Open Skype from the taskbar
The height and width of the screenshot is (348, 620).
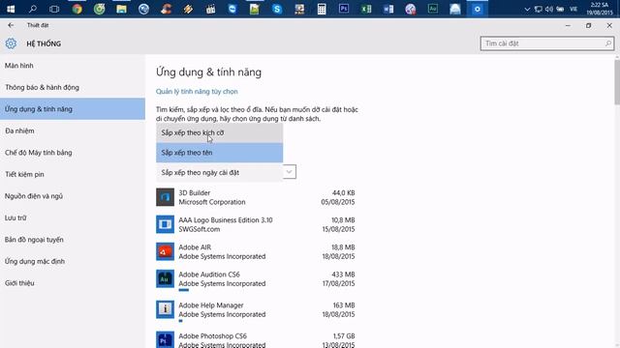coord(277,9)
